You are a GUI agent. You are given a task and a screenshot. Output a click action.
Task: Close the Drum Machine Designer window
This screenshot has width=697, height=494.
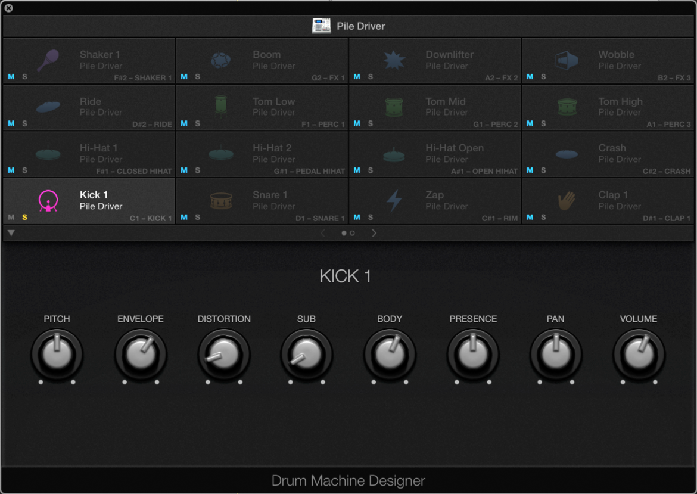(8, 8)
